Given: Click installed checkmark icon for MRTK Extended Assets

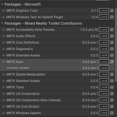Looking at the screenshot, I should [112, 55].
